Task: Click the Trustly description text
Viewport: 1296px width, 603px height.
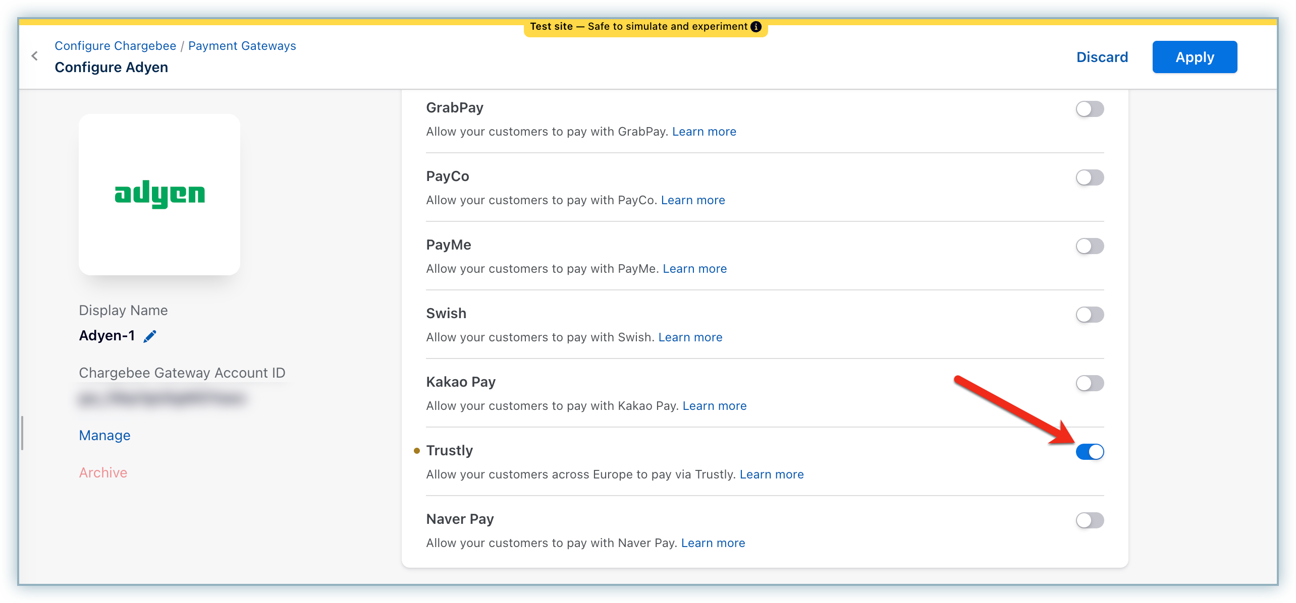Action: pyautogui.click(x=580, y=474)
